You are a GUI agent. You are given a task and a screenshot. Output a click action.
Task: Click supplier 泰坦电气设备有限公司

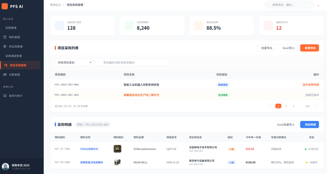tap(202, 161)
